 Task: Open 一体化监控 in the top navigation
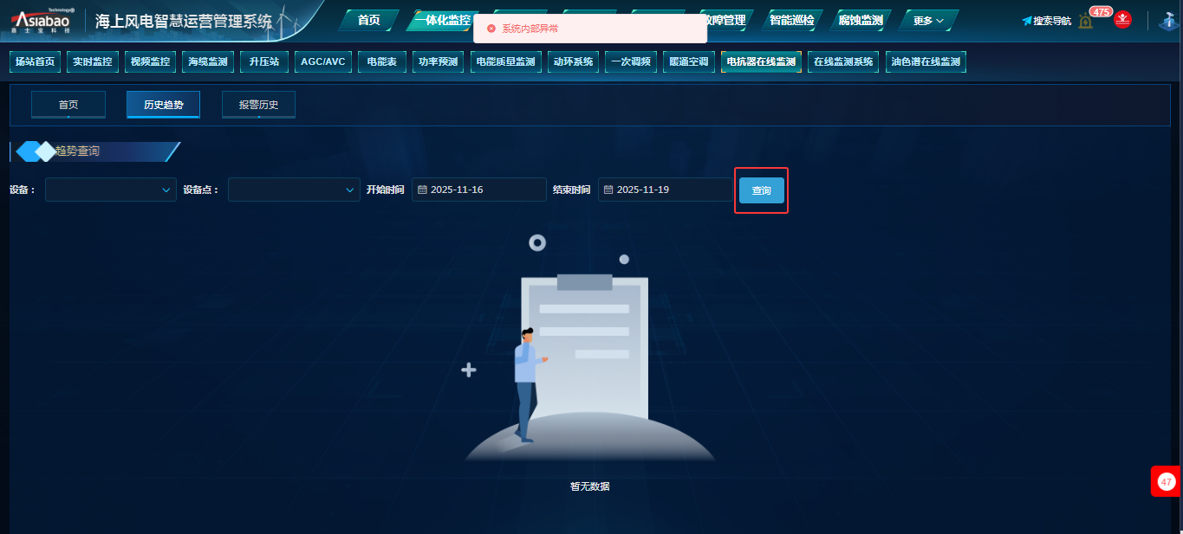(x=442, y=21)
